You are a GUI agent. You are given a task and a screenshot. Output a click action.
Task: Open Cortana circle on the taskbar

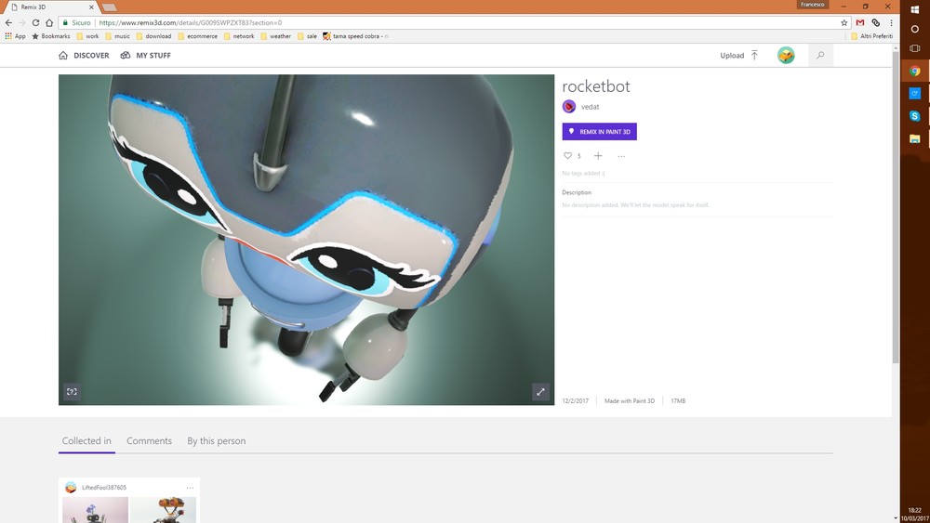coord(914,29)
